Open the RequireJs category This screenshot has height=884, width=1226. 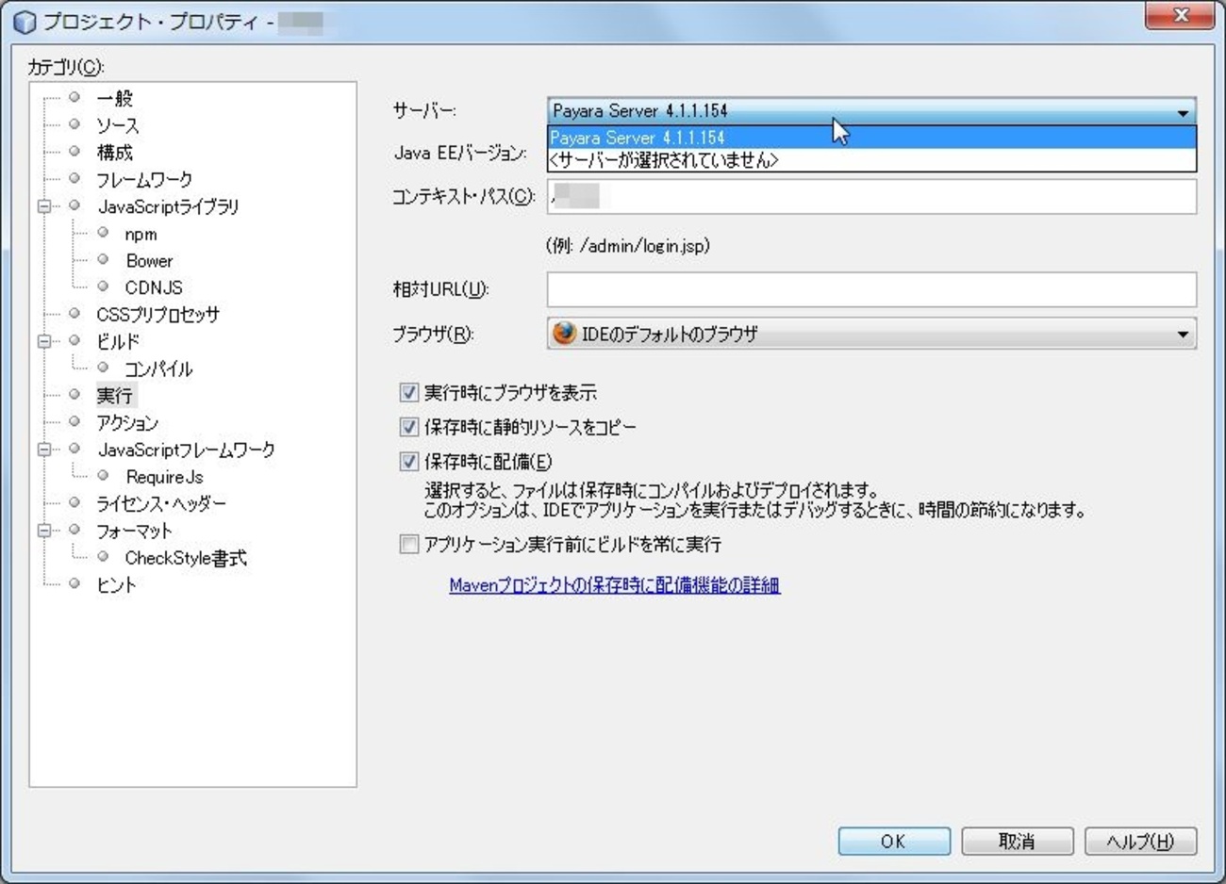tap(164, 477)
